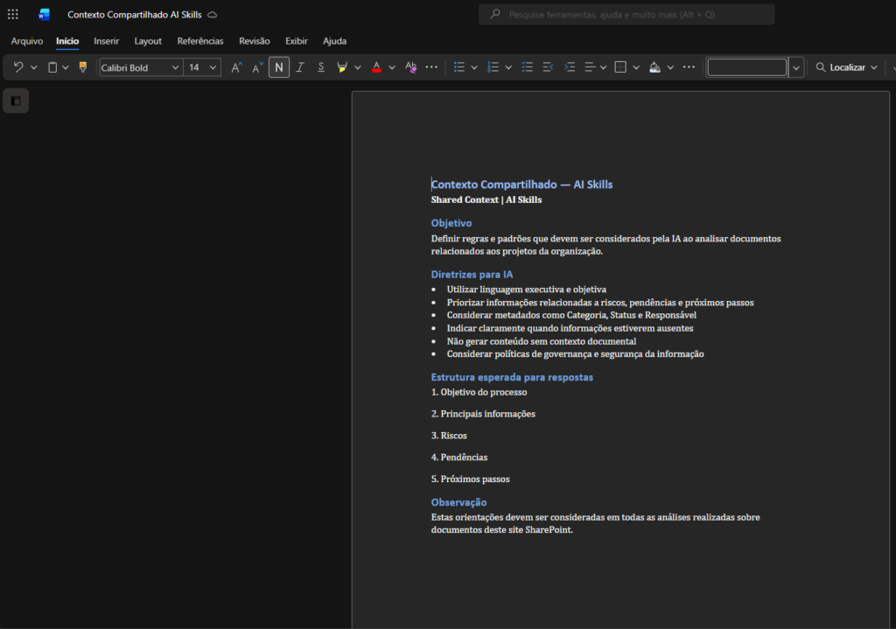
Task: Expand the alignment options dropdown
Action: pos(604,67)
